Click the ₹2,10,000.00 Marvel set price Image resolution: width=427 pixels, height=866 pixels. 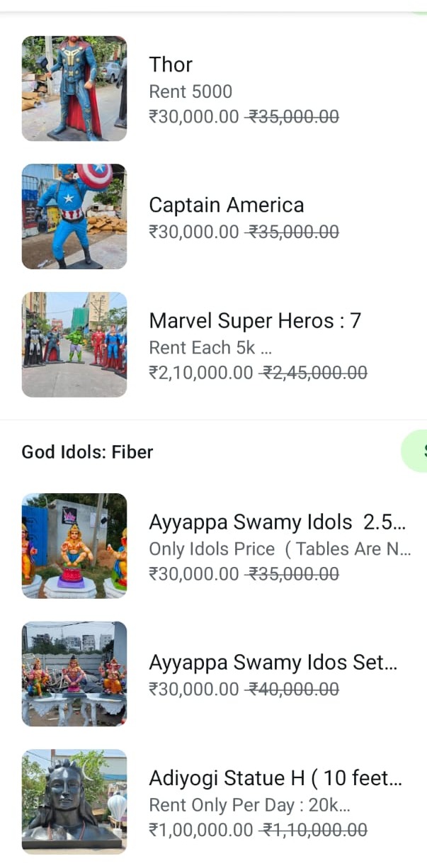(x=200, y=373)
